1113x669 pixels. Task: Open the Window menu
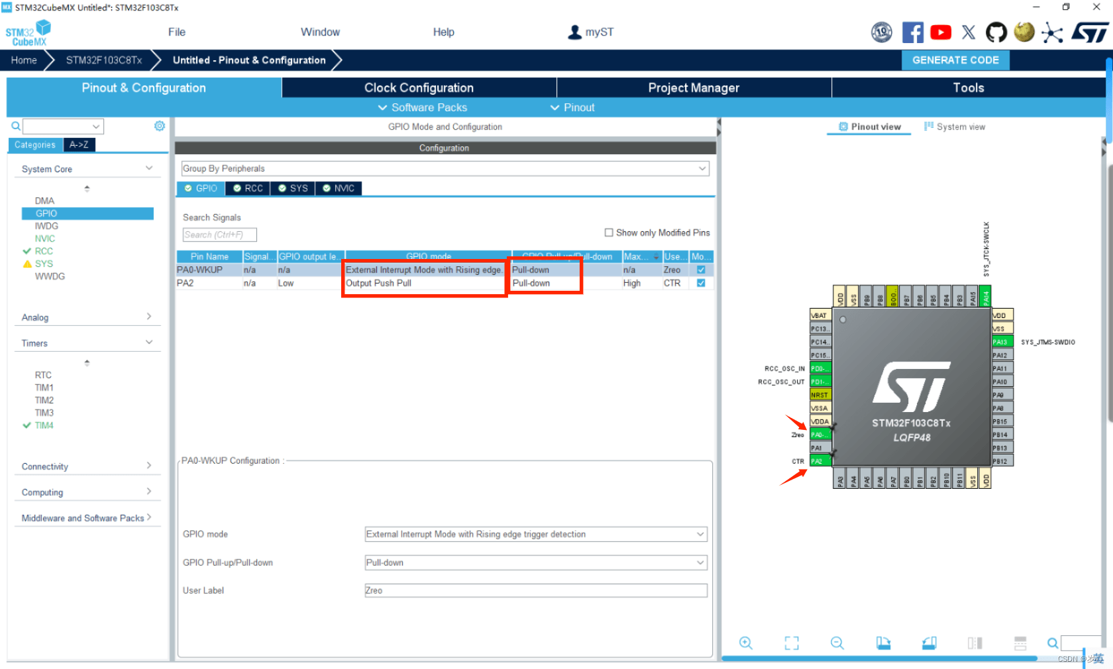point(320,32)
